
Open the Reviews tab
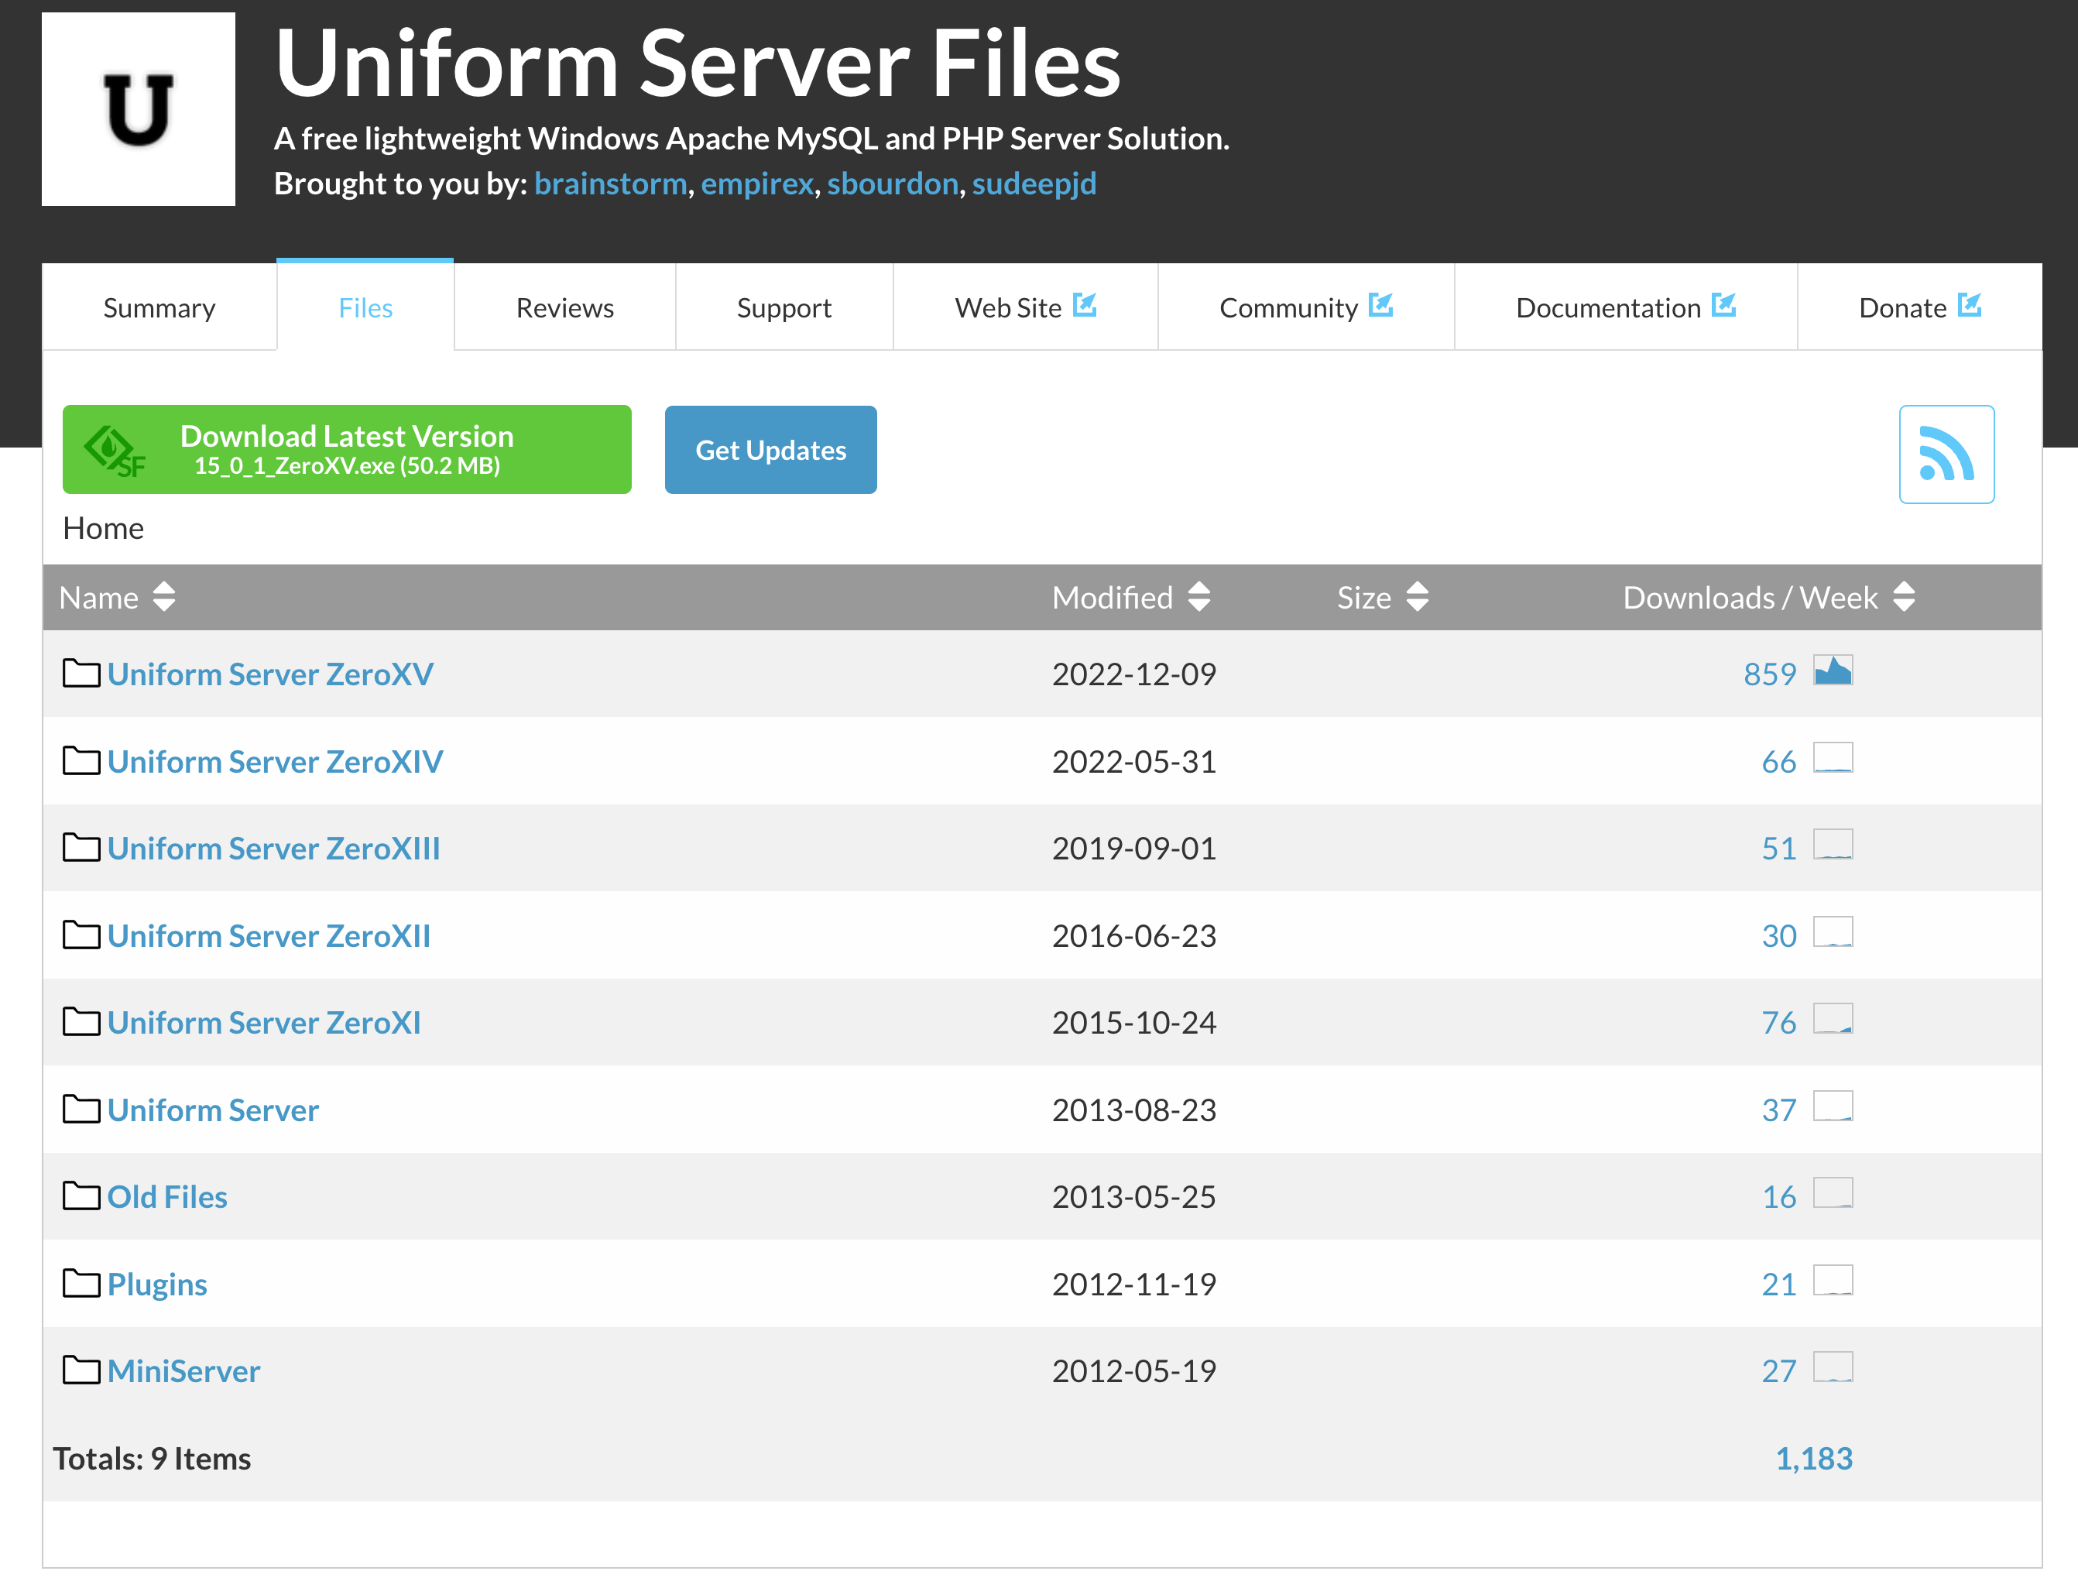pos(565,307)
